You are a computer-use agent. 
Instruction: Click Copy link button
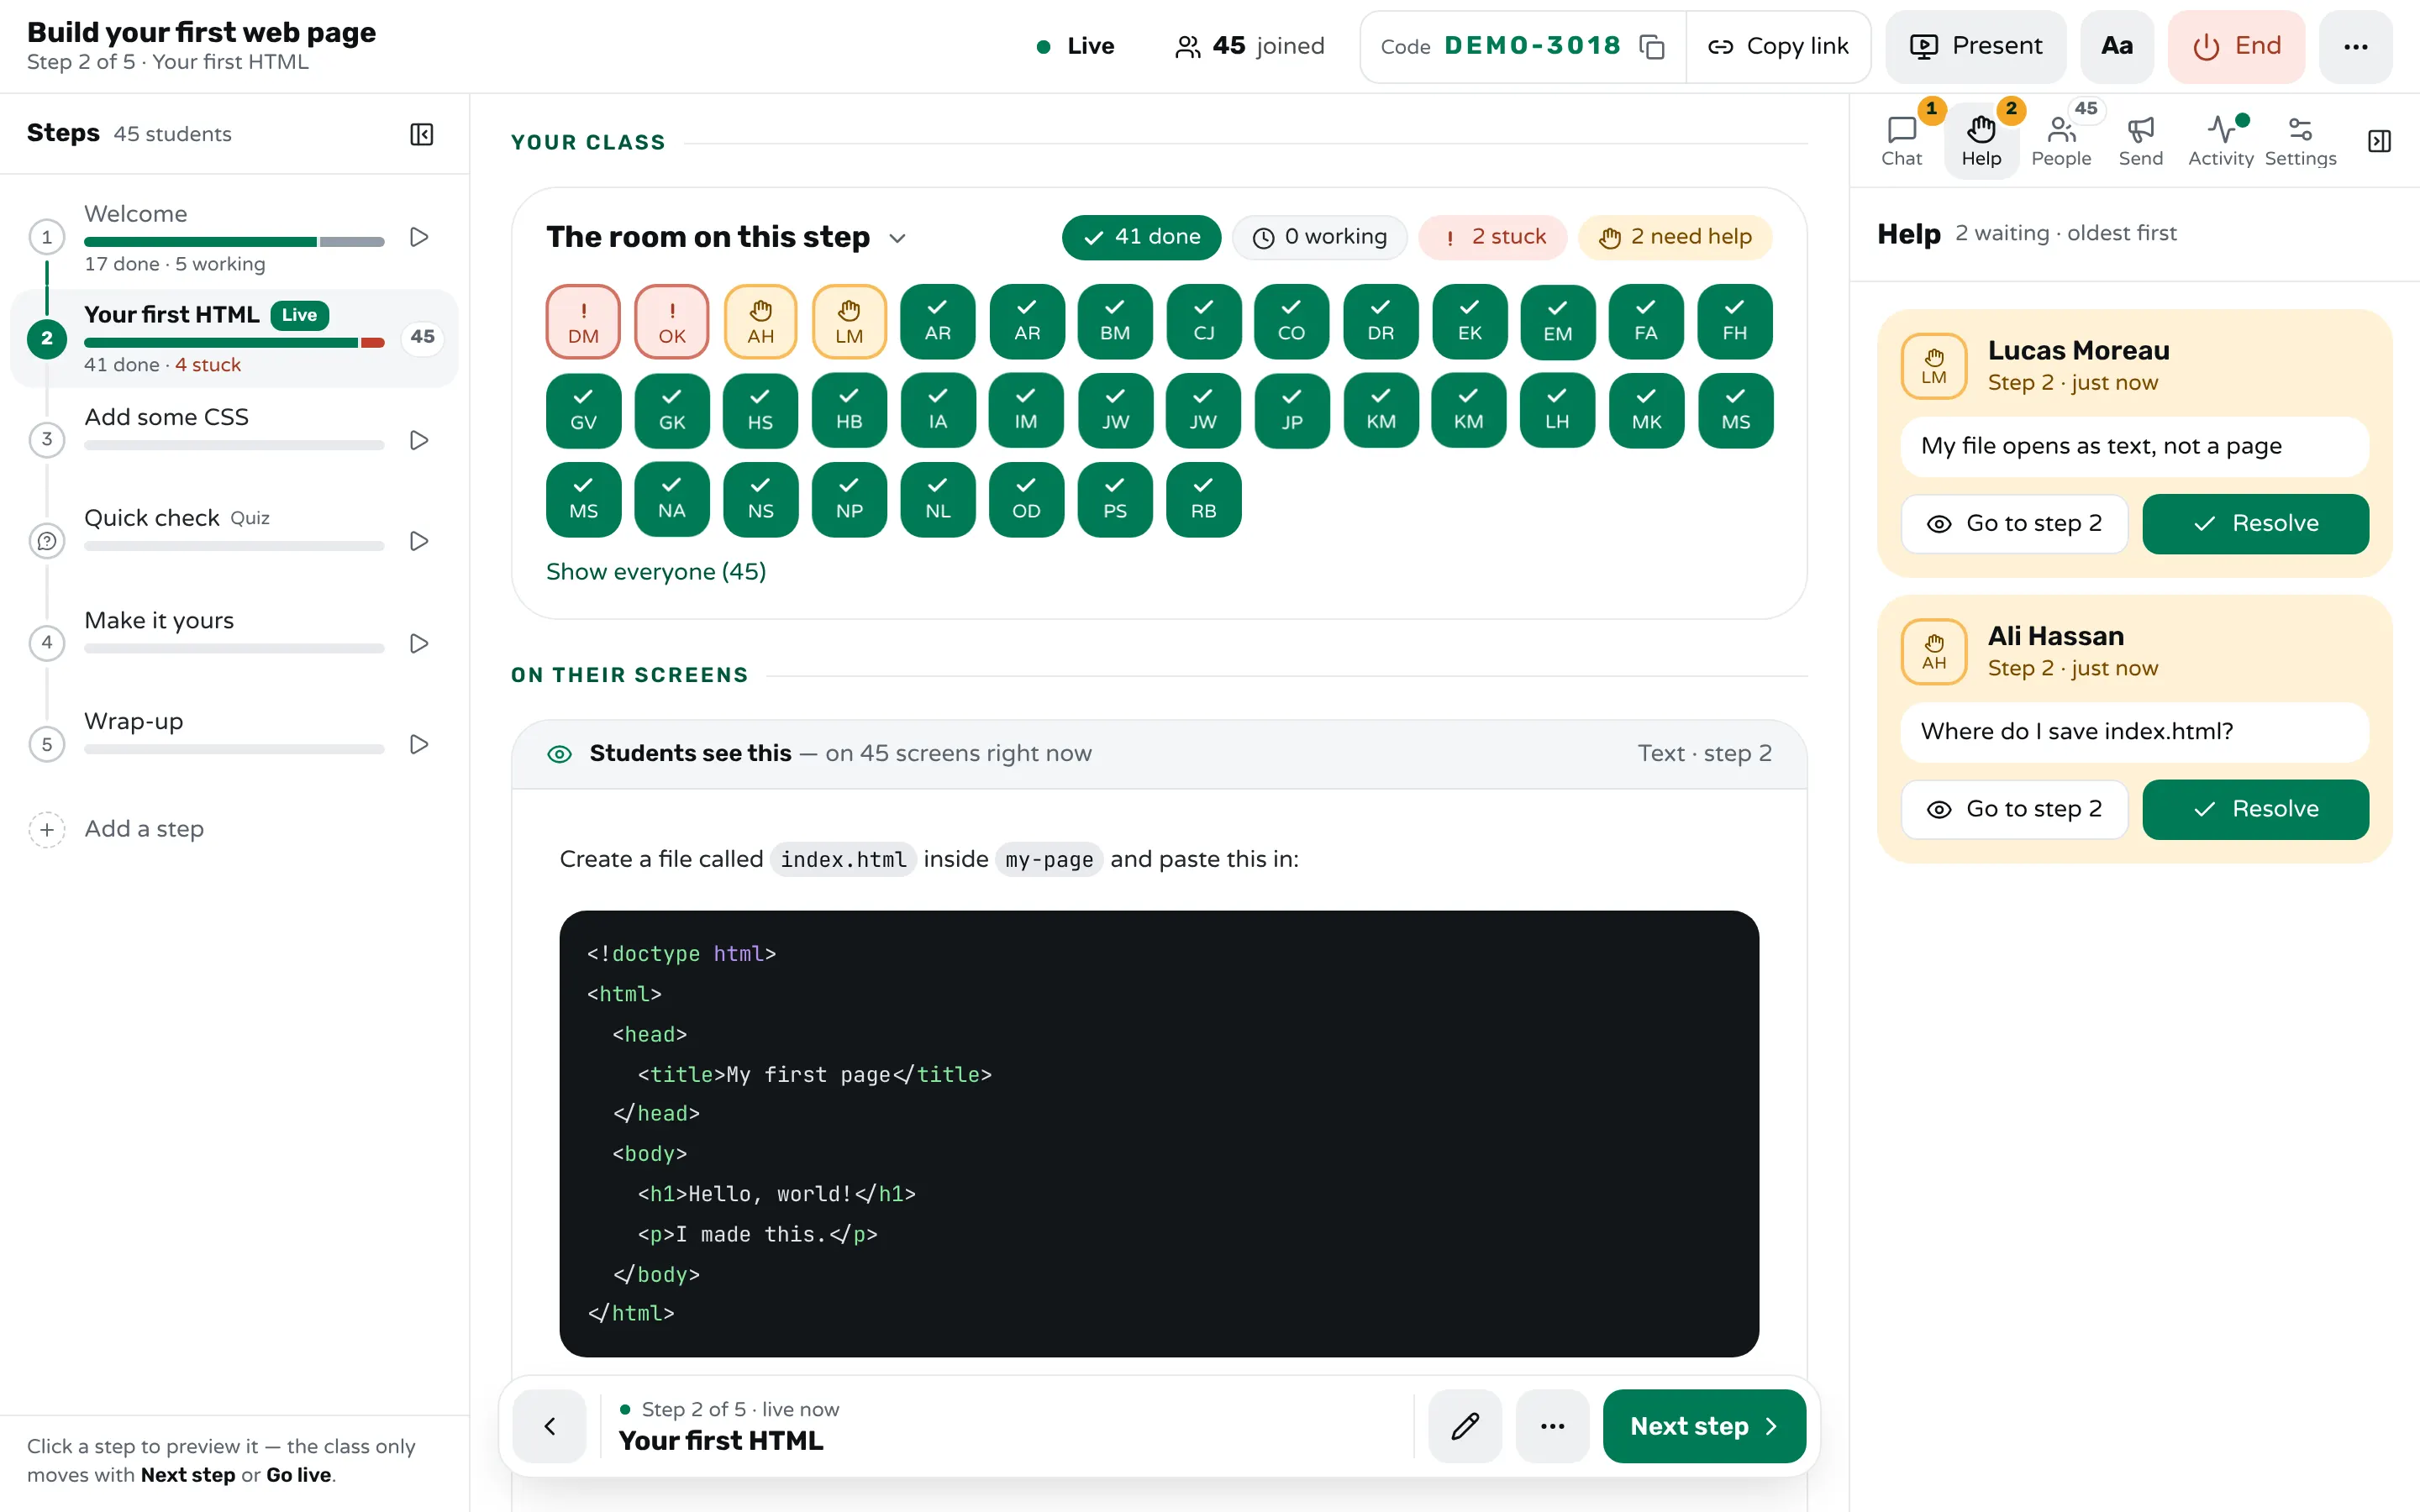point(1778,47)
